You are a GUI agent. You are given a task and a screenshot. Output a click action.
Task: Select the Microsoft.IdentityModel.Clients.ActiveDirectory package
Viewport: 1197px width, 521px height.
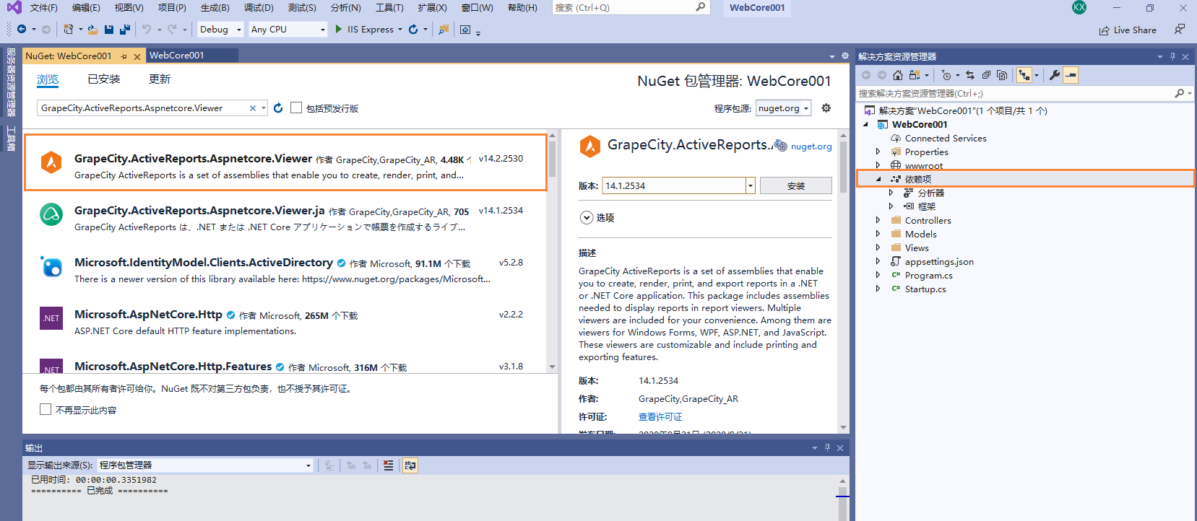tap(285, 270)
